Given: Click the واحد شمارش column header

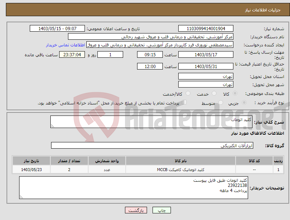Looking at the screenshot, I should pyautogui.click(x=107, y=161).
